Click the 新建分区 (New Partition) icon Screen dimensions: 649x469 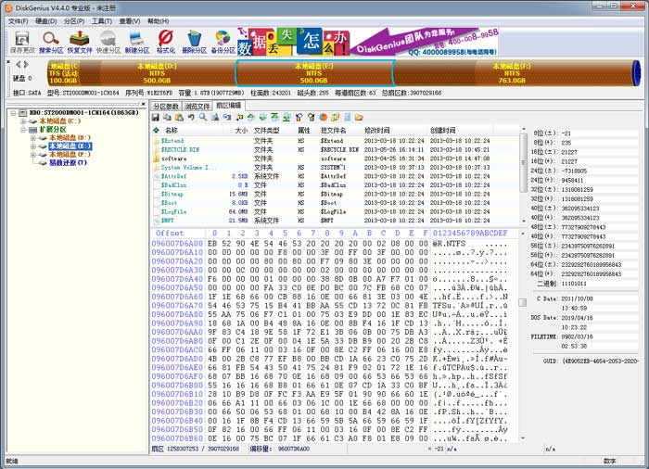coord(137,42)
